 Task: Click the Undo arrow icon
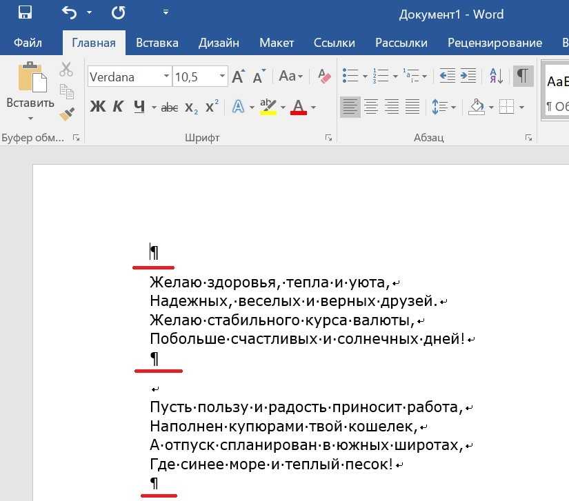click(68, 13)
